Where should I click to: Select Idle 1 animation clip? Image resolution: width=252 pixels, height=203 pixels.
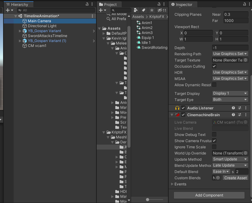coord(143,43)
